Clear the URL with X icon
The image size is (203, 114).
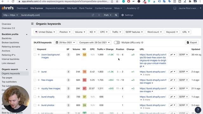[99, 15]
